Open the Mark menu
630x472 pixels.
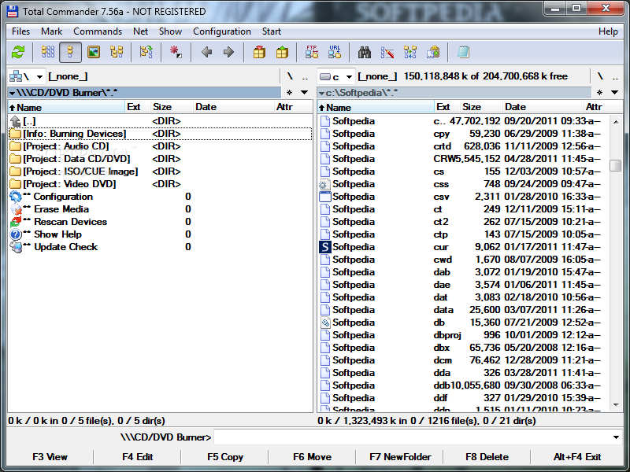(51, 31)
